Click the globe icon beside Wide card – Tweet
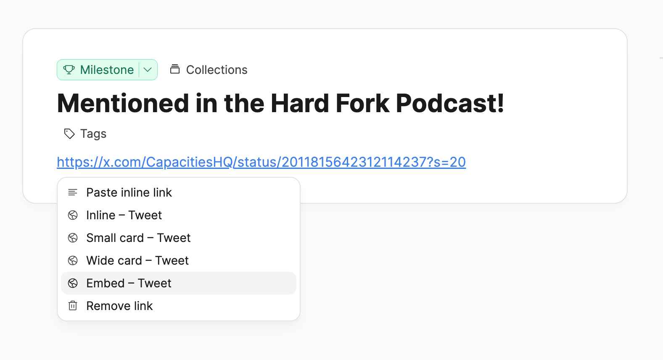Screen dimensions: 663x360 pos(73,260)
